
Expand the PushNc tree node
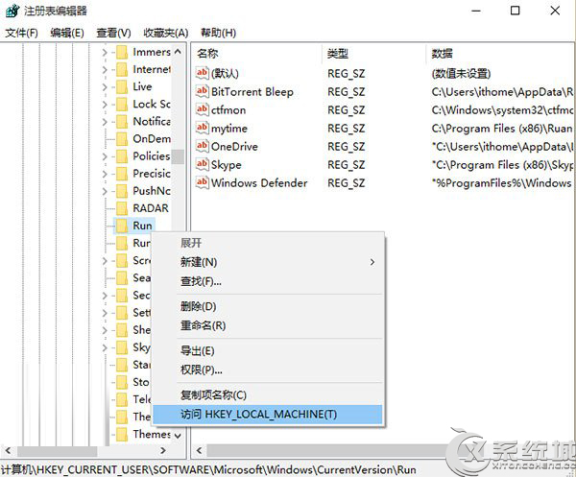tap(105, 191)
